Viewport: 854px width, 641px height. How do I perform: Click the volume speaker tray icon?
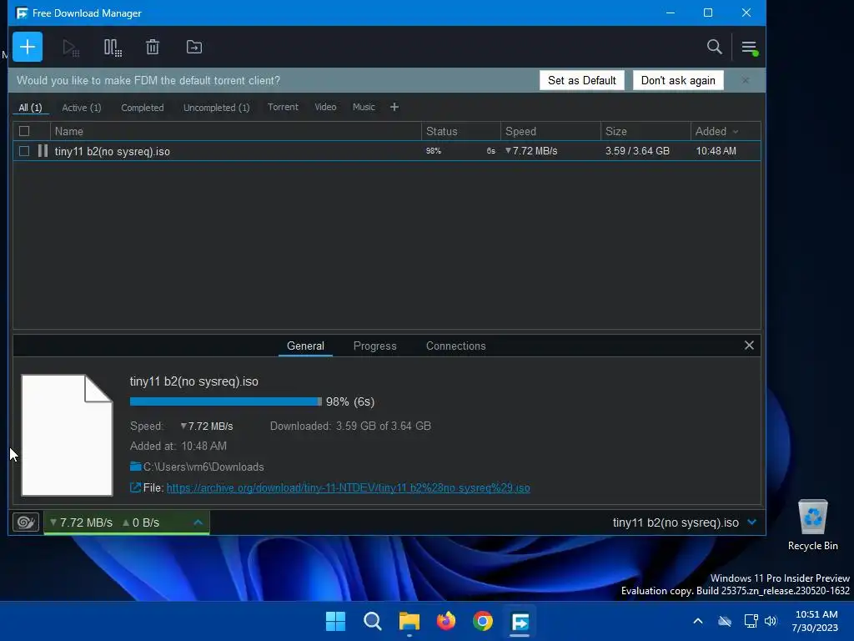[771, 621]
